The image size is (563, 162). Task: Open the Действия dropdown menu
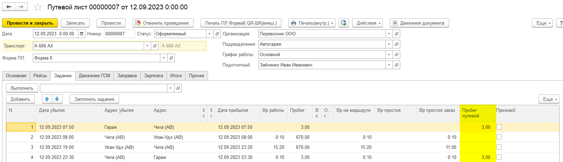[x=369, y=23]
